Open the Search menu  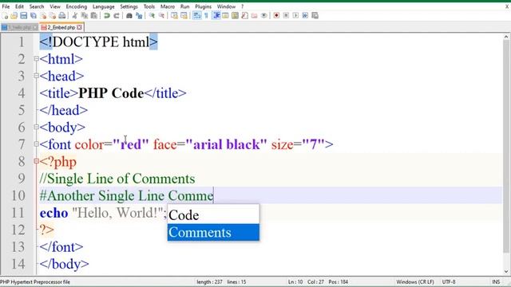coord(37,6)
